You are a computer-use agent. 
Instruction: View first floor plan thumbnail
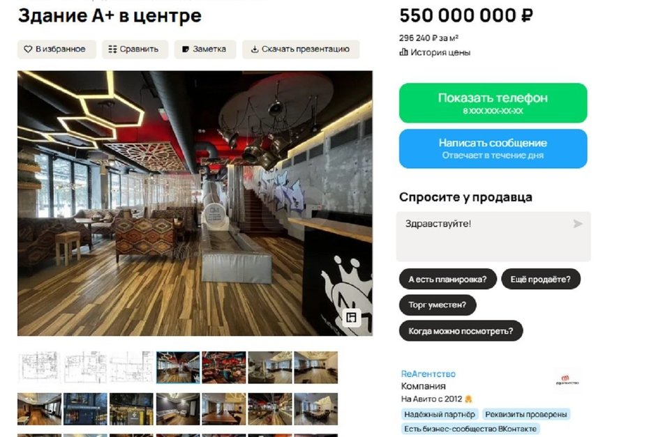click(x=39, y=367)
